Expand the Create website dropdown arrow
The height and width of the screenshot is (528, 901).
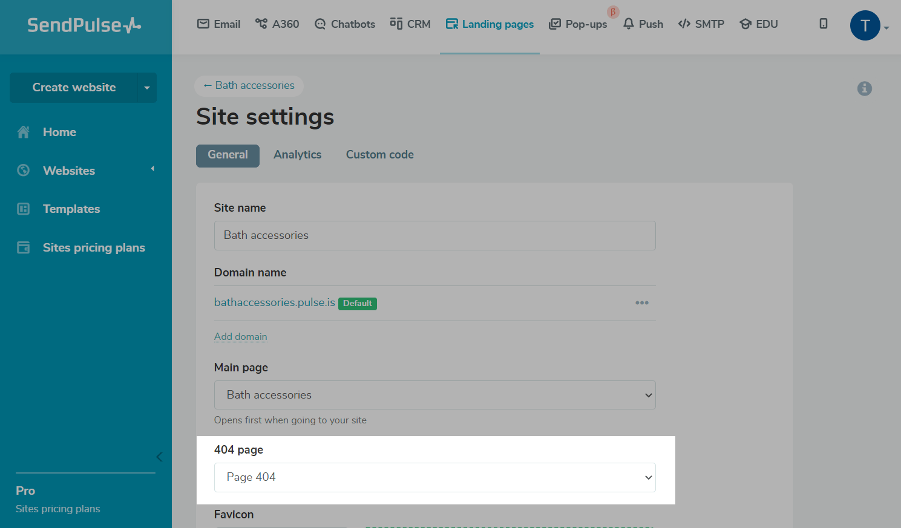click(x=146, y=88)
